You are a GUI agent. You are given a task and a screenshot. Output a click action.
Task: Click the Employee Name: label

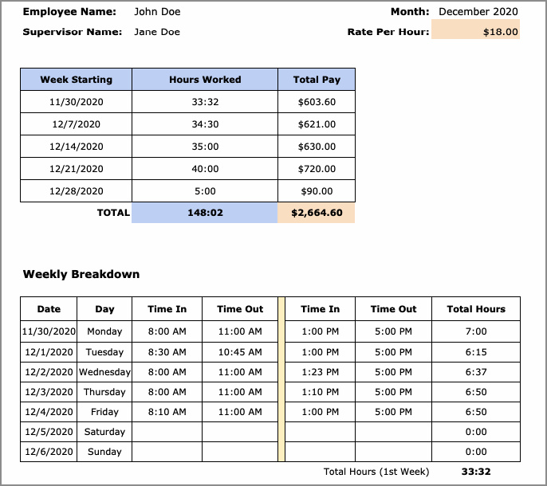point(69,11)
